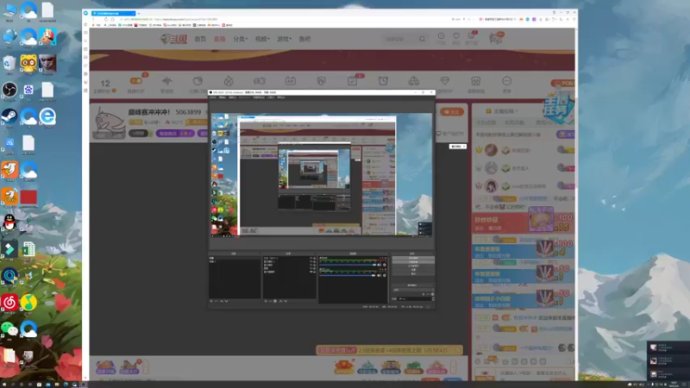Open Steam desktop shortcut
Viewport: 690px width, 388px height.
(x=9, y=116)
